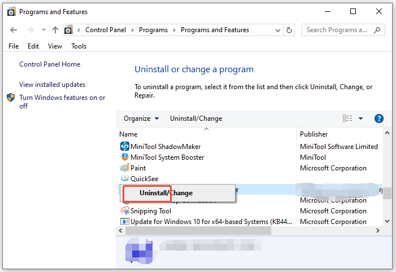Click the vertical scrollbar up arrow
Viewport: 396px width, 272px height.
(x=387, y=133)
